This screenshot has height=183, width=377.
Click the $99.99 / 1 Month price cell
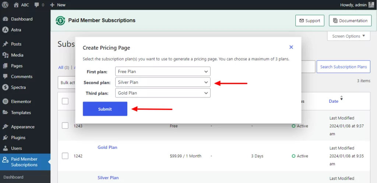tap(186, 156)
